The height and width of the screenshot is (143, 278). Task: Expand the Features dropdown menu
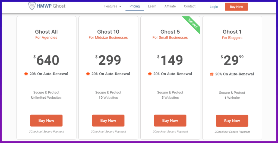point(113,6)
